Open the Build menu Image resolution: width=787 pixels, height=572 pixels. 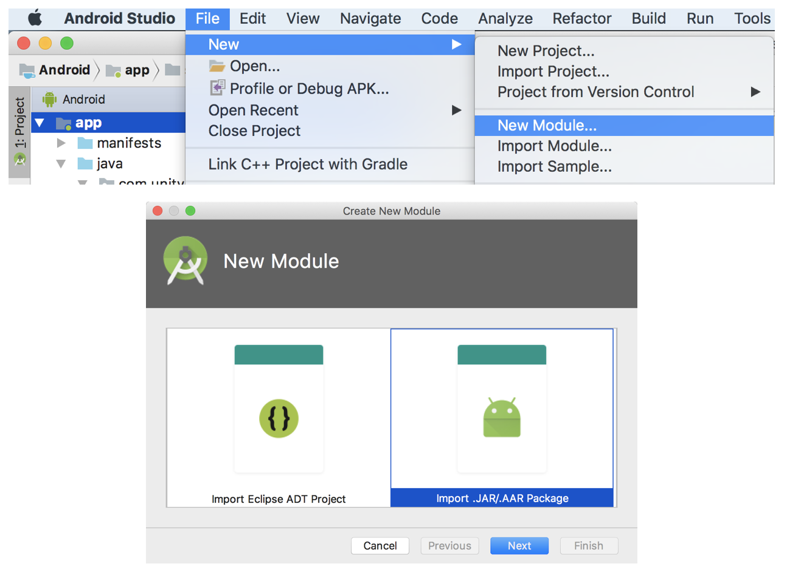648,18
